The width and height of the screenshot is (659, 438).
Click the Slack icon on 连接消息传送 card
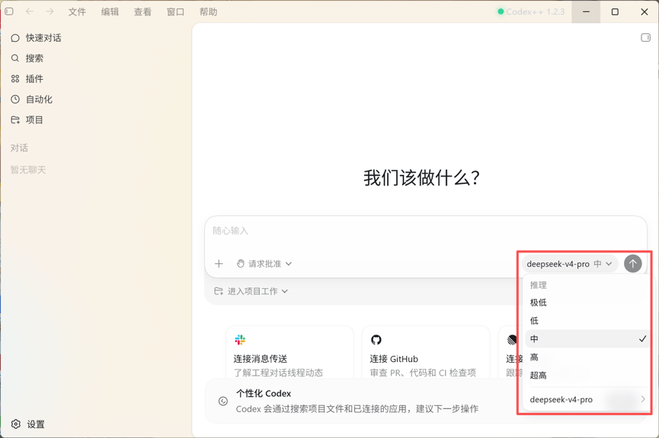240,340
